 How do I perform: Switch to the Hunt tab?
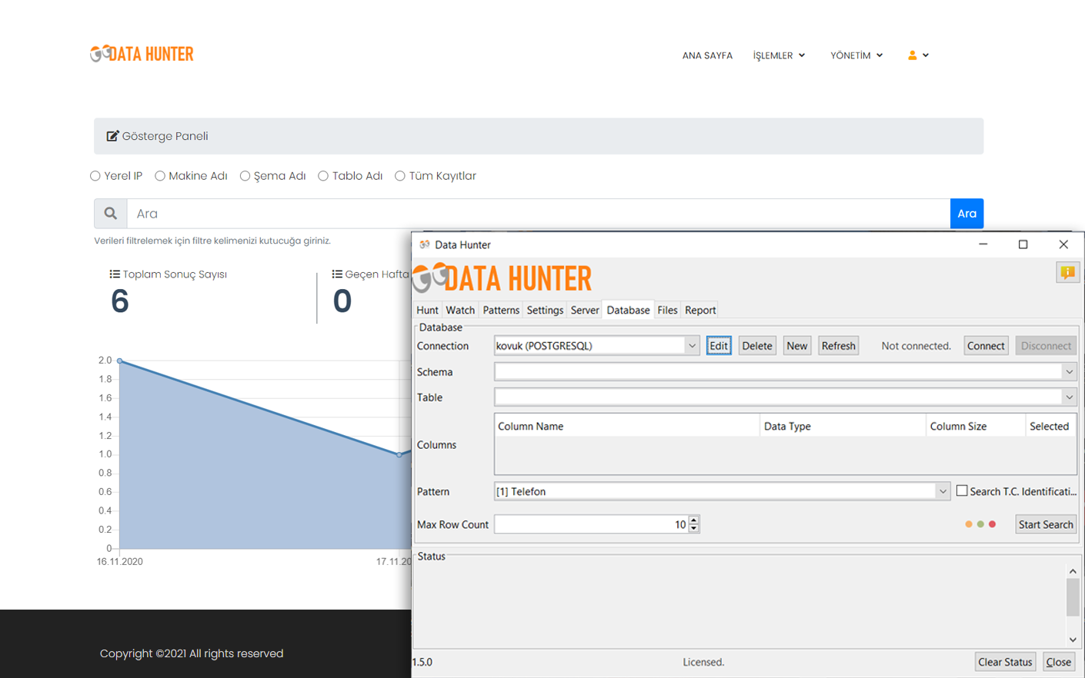click(427, 310)
